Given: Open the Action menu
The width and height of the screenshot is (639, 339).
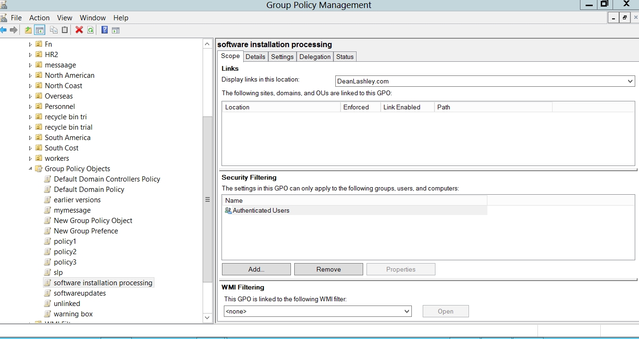Looking at the screenshot, I should pyautogui.click(x=39, y=18).
